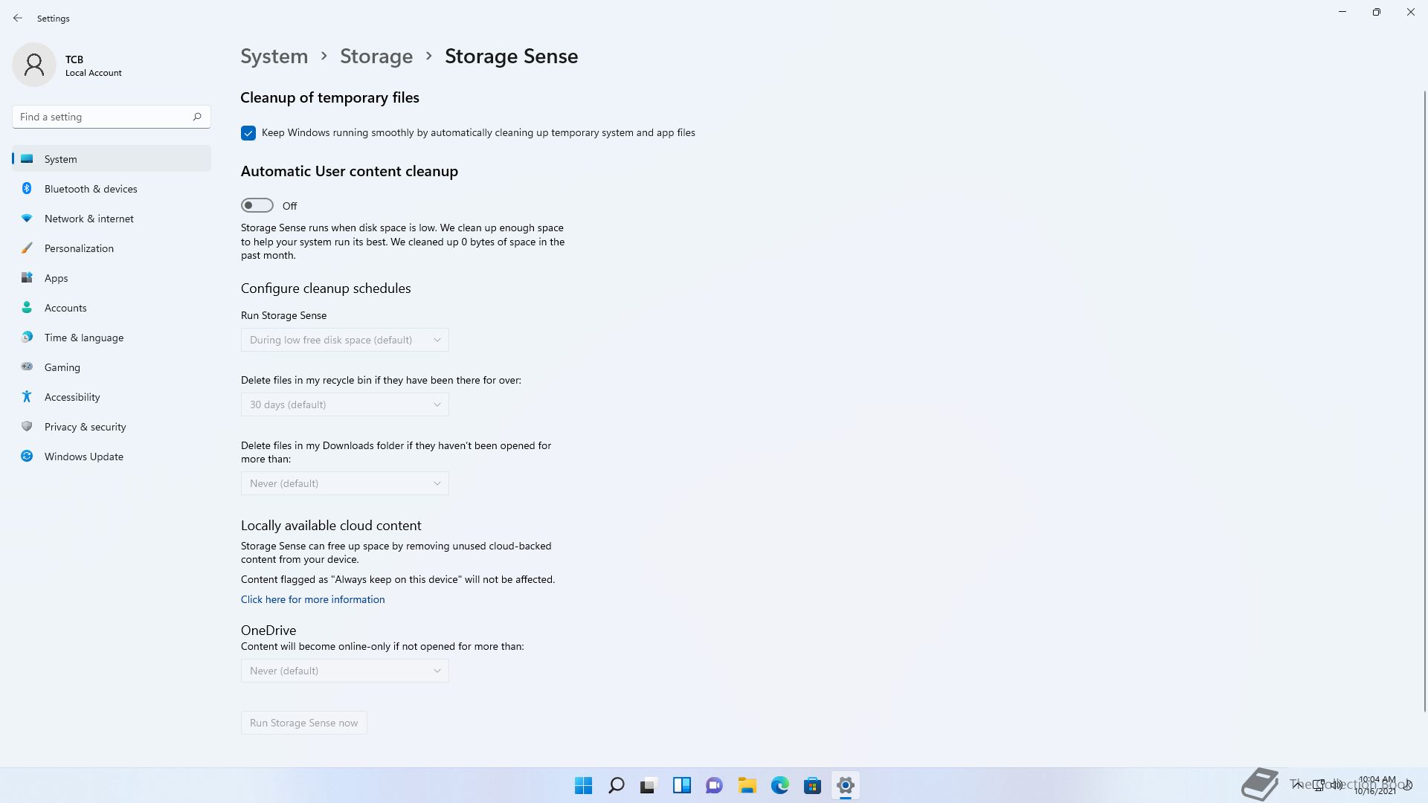Click the Bluetooth & devices sidebar icon

tap(27, 189)
